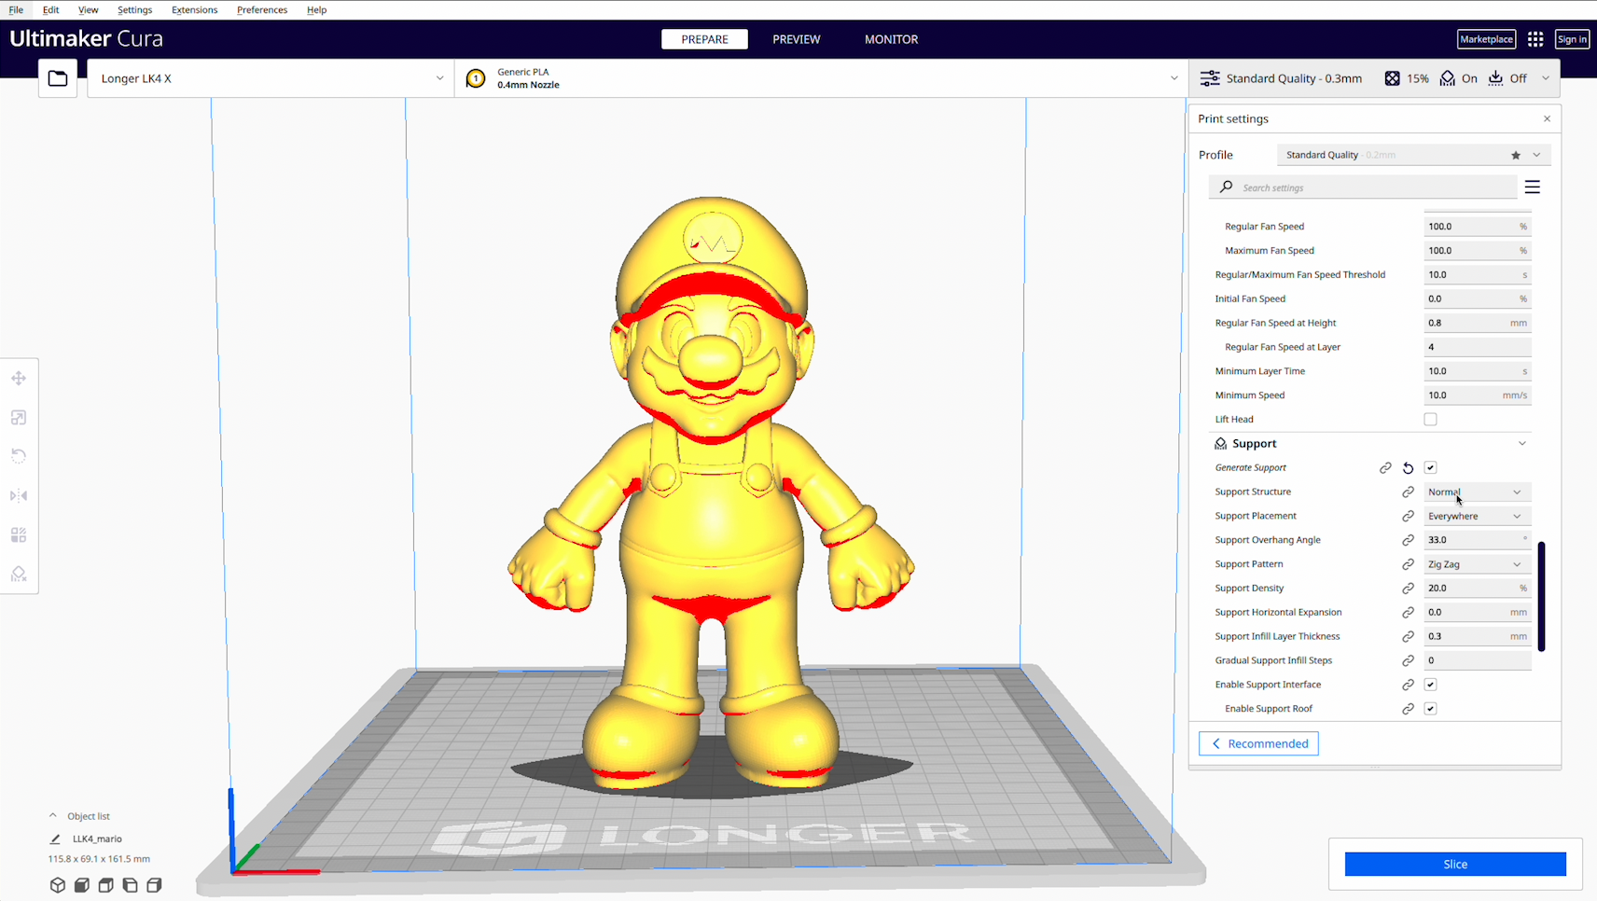Image resolution: width=1597 pixels, height=901 pixels.
Task: Open the Preferences menu
Action: 262,10
